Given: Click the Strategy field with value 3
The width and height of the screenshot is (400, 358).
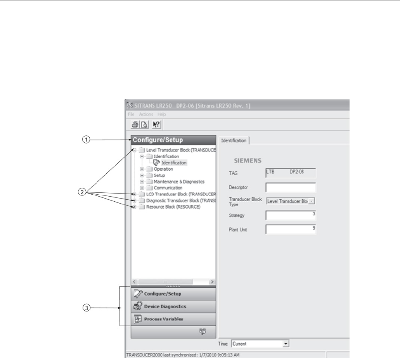Looking at the screenshot, I should [291, 215].
